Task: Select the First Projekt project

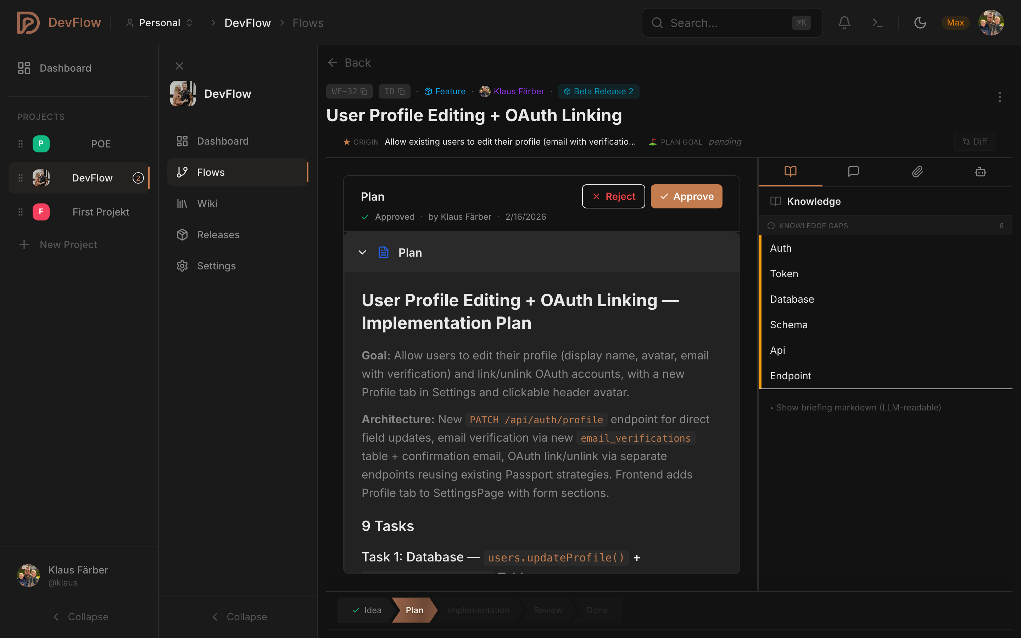Action: 79,212
